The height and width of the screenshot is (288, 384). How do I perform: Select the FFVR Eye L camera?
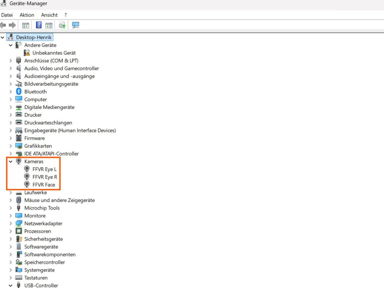[45, 169]
